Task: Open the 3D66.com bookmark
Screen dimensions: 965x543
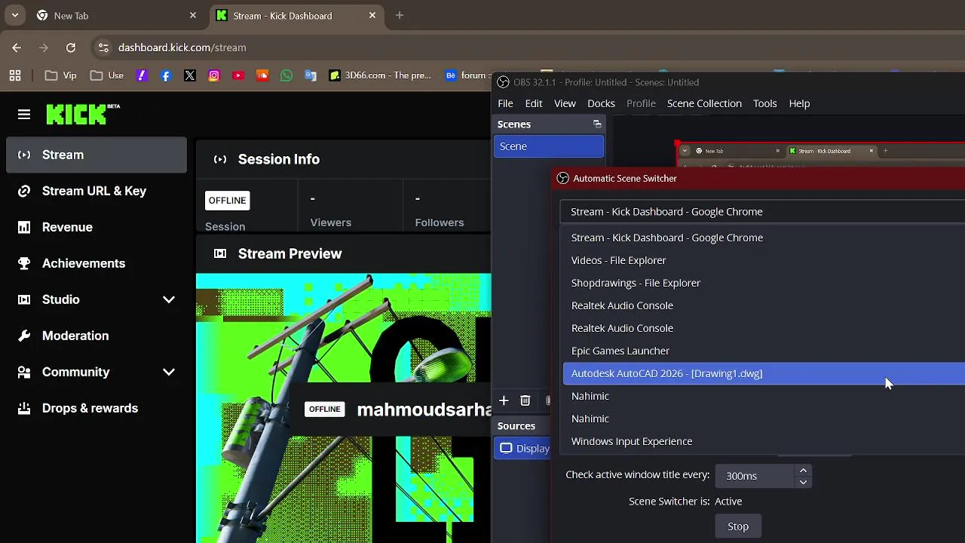Action: click(x=380, y=75)
